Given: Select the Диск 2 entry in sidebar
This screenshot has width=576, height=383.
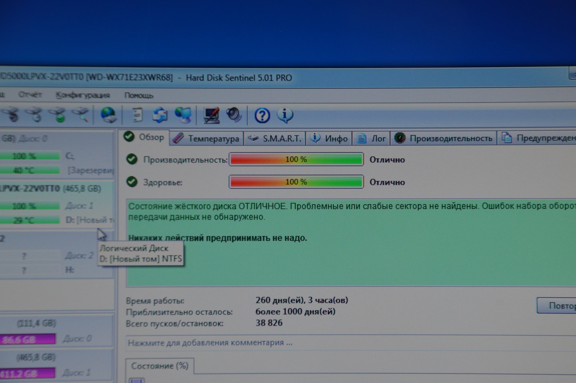Looking at the screenshot, I should coord(79,256).
